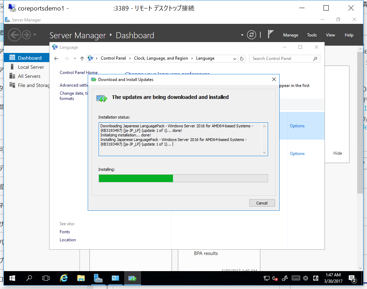Go back in Language control panel
The height and width of the screenshot is (289, 367).
56,59
